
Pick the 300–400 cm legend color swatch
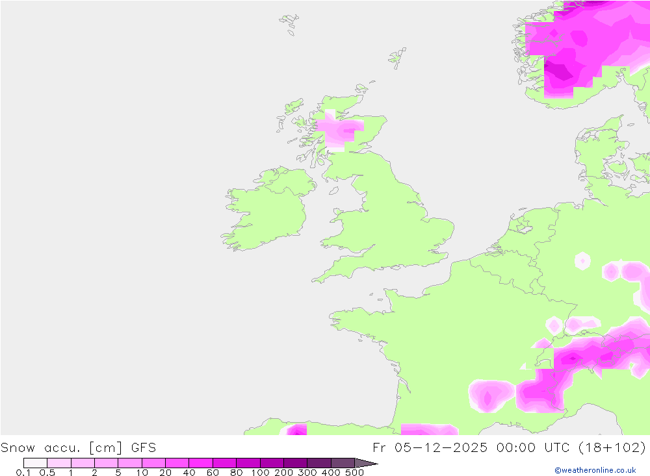point(319,463)
